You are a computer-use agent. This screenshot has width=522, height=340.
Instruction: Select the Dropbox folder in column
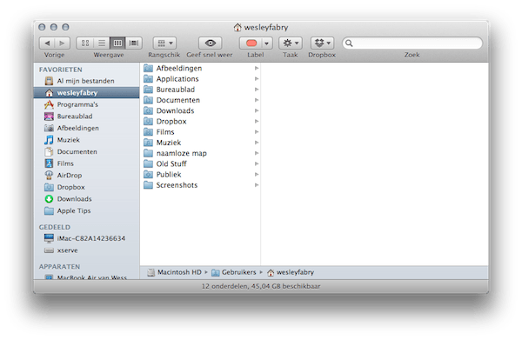[200, 122]
